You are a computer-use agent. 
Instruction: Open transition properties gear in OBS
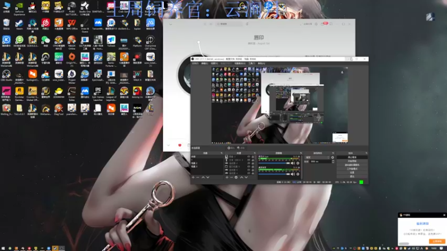click(332, 157)
